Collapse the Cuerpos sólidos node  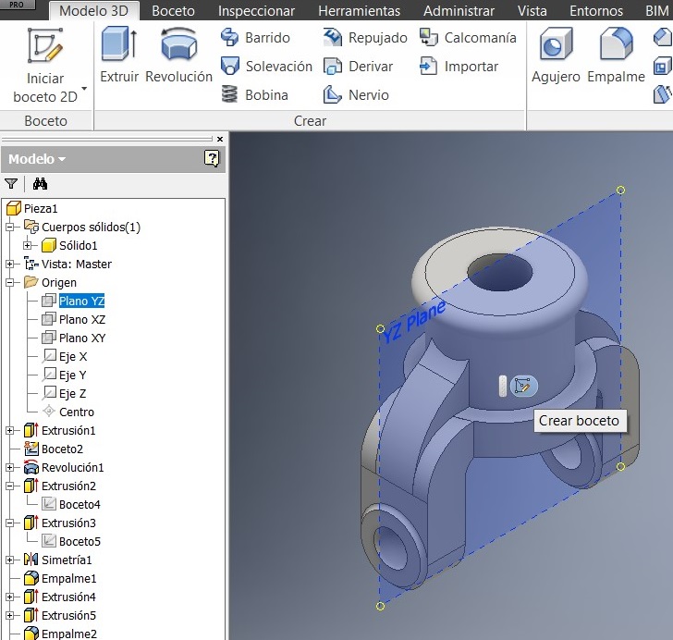tap(10, 227)
